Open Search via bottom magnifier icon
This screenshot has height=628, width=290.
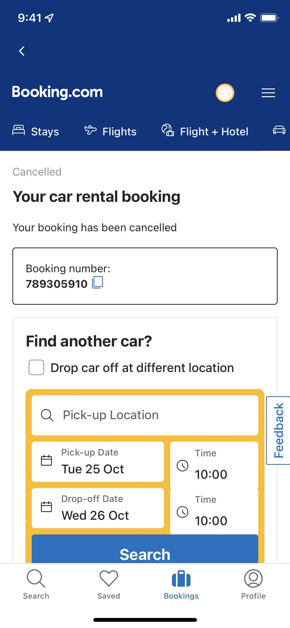pyautogui.click(x=36, y=584)
